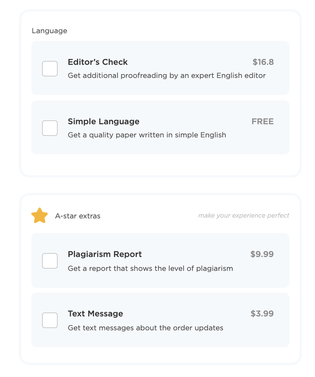
Task: Click the 'order updates' description text
Action: click(x=145, y=328)
